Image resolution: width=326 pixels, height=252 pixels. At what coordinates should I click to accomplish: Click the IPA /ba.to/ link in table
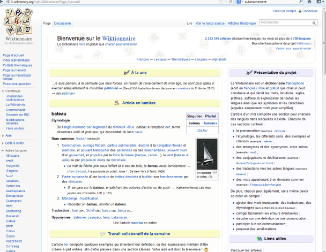(x=202, y=131)
